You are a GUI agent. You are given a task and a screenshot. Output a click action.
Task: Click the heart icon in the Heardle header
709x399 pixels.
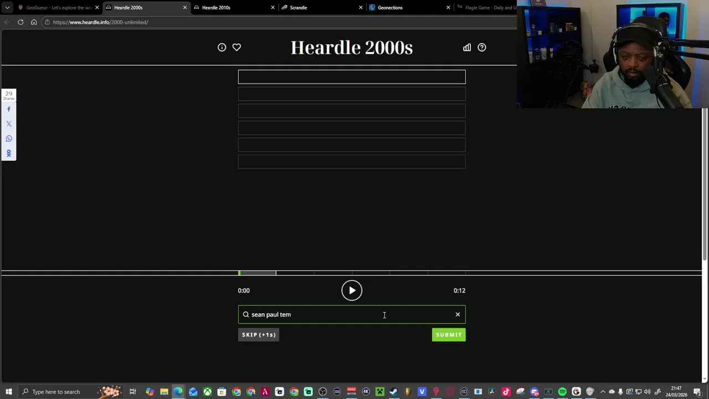point(237,48)
